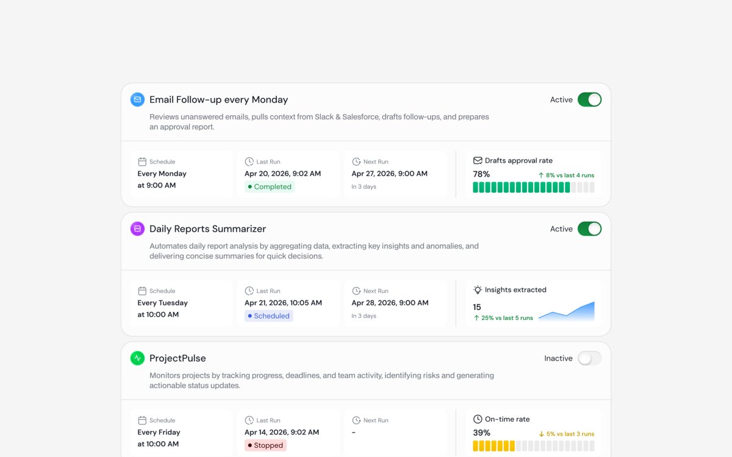Click the blue mail icon beside Email Follow-up
The image size is (732, 457).
137,99
